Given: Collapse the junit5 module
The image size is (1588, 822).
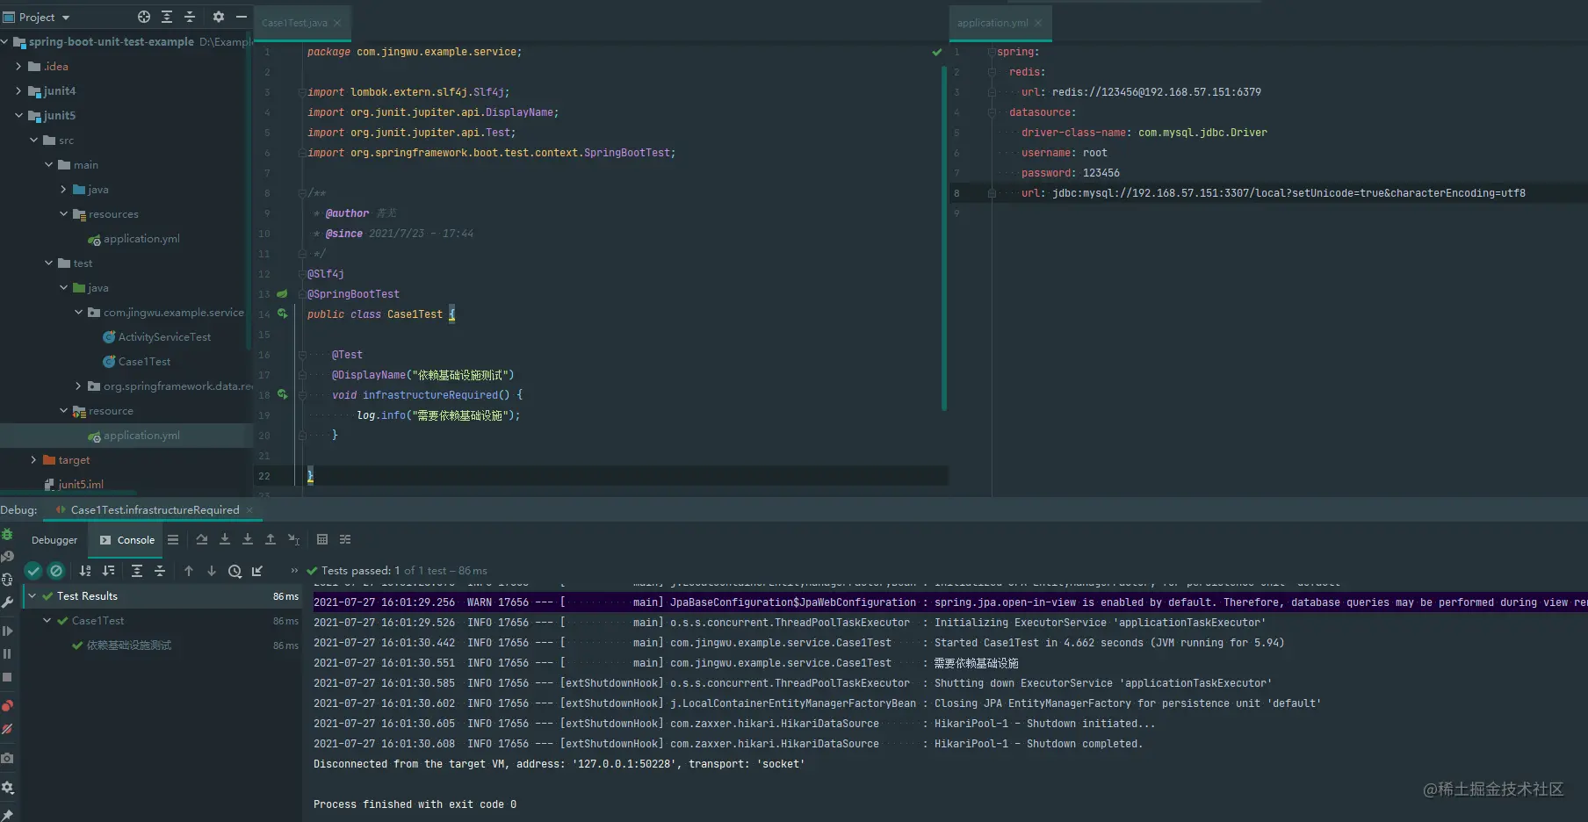Looking at the screenshot, I should pyautogui.click(x=19, y=115).
